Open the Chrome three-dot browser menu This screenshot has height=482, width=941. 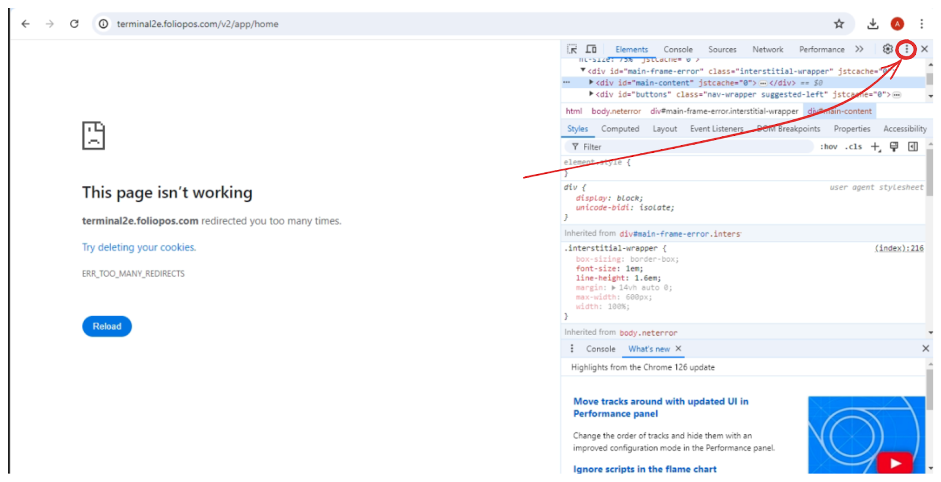[x=922, y=24]
